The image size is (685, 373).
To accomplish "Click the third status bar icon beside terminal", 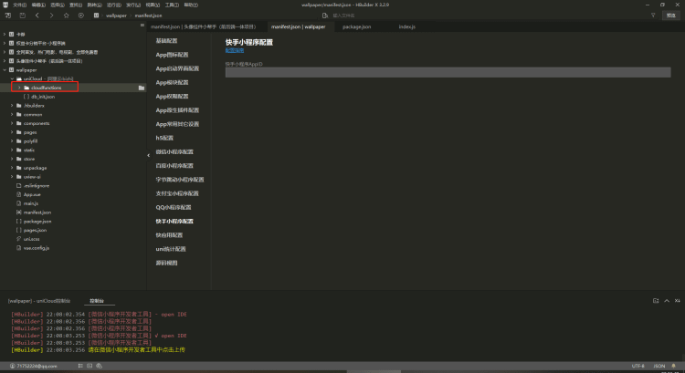I will coord(100,366).
